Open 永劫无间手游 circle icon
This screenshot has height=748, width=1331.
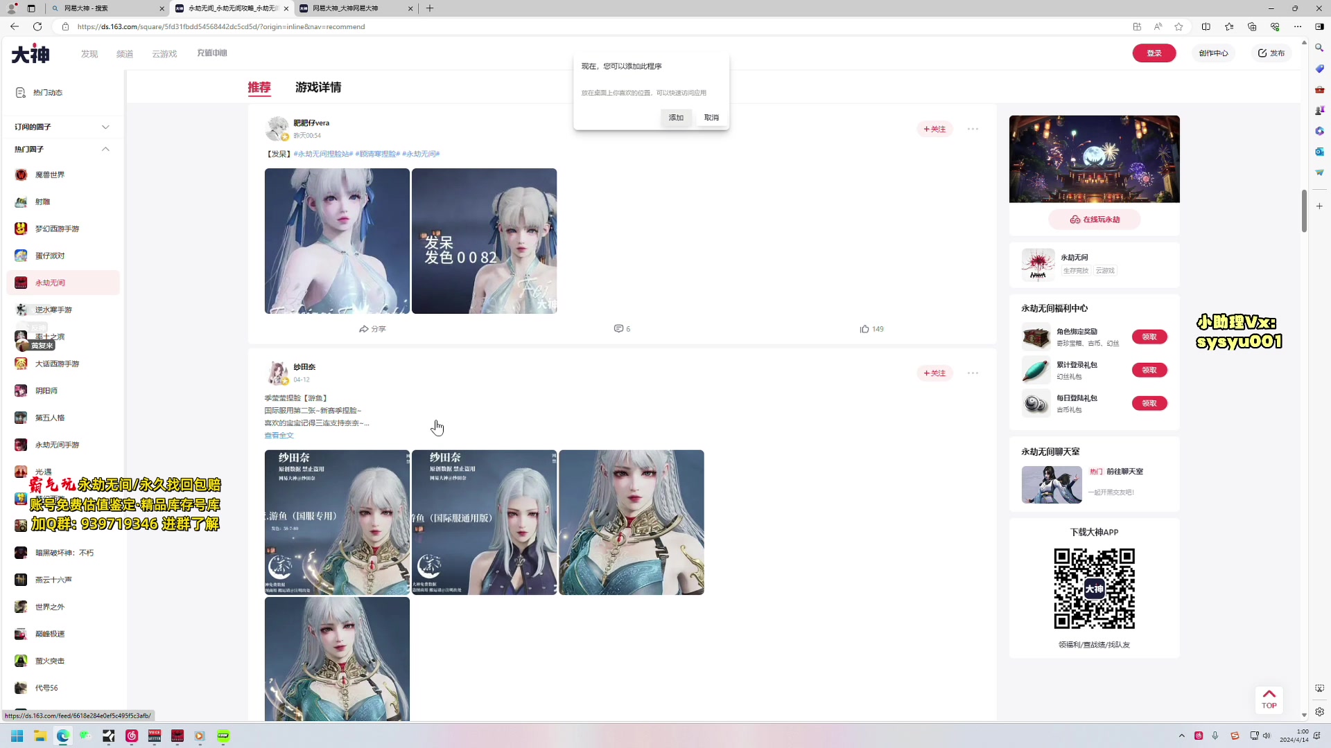pos(21,445)
